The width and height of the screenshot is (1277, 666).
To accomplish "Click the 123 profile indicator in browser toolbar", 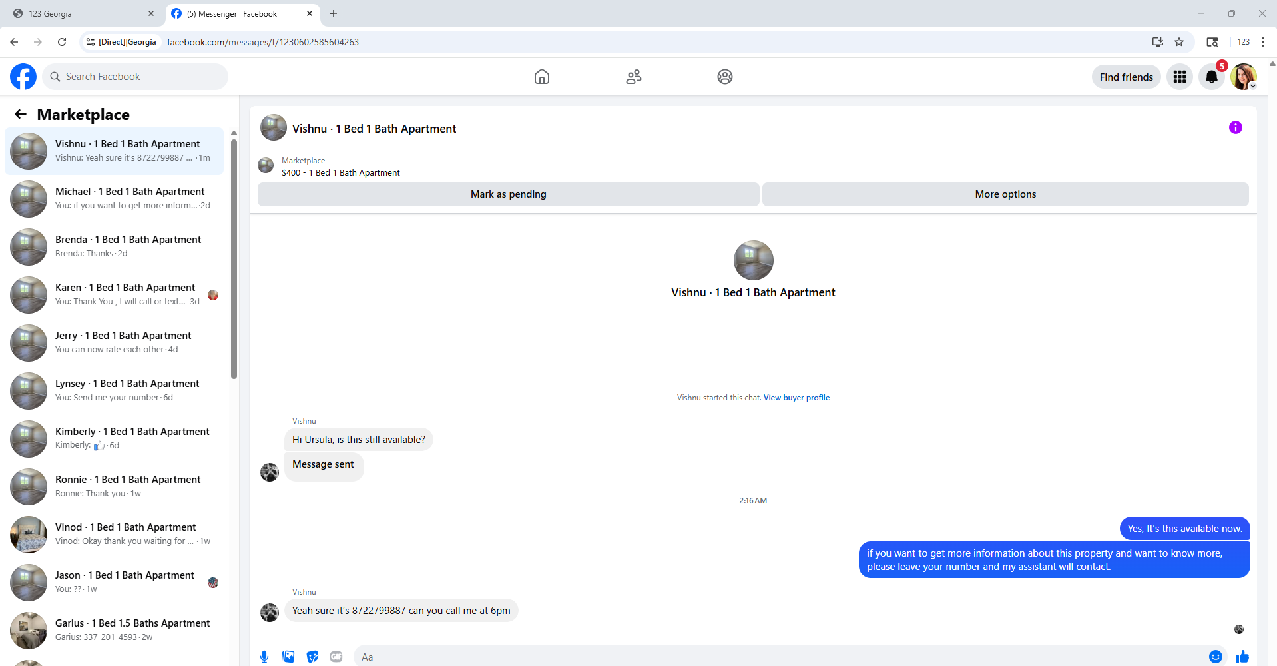I will (x=1244, y=42).
